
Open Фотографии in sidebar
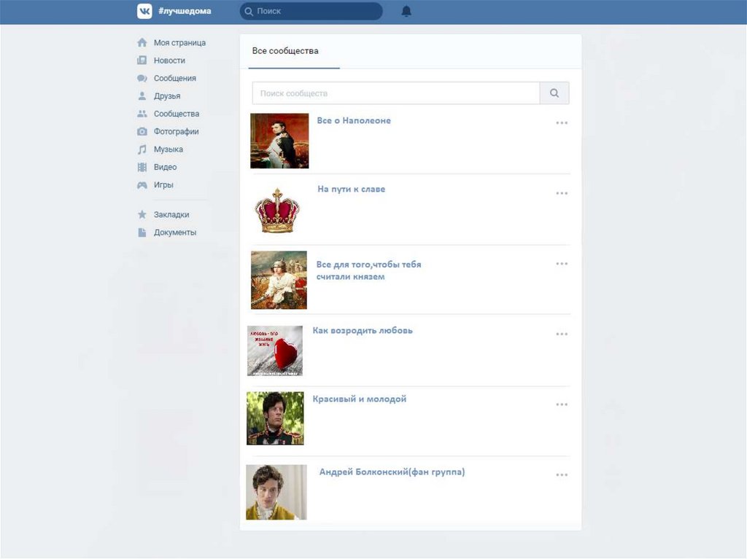click(177, 131)
